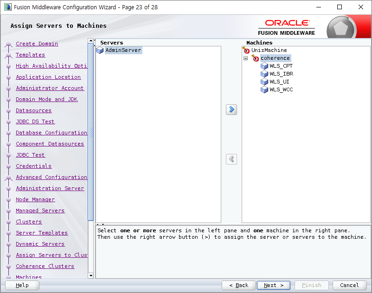The image size is (372, 293).
Task: Go to Domain Mode and JDK
Action: pyautogui.click(x=47, y=99)
